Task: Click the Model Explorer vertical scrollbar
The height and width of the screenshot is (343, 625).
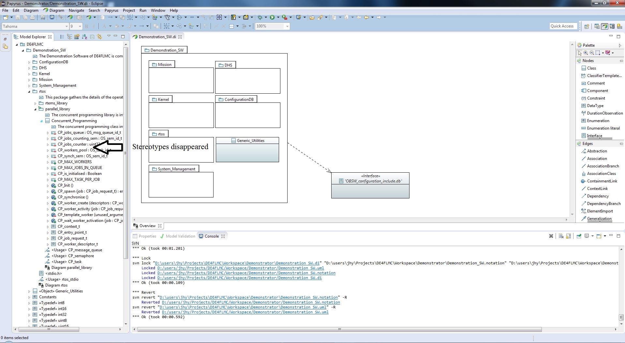Action: [126, 153]
